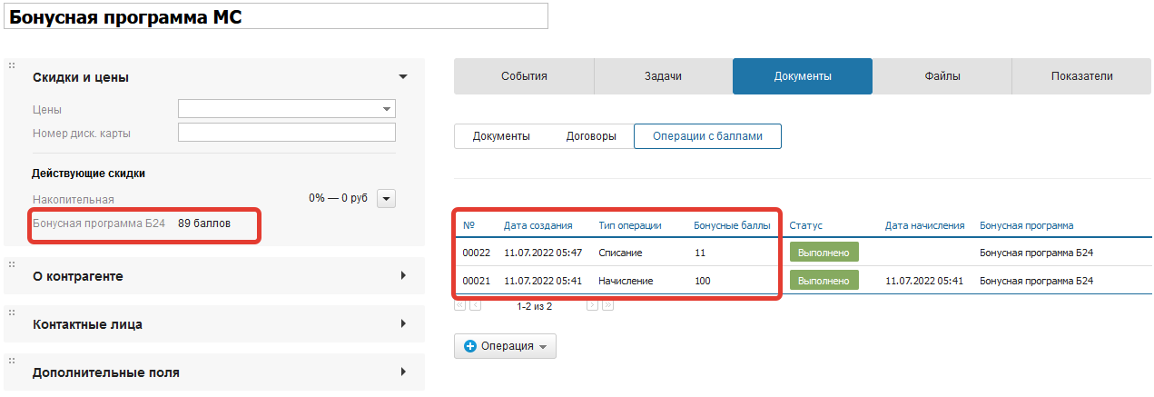Open the Цены dropdown list

(386, 110)
